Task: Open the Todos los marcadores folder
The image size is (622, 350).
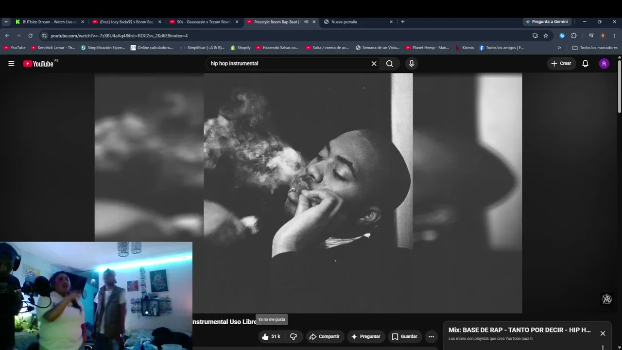Action: [595, 48]
